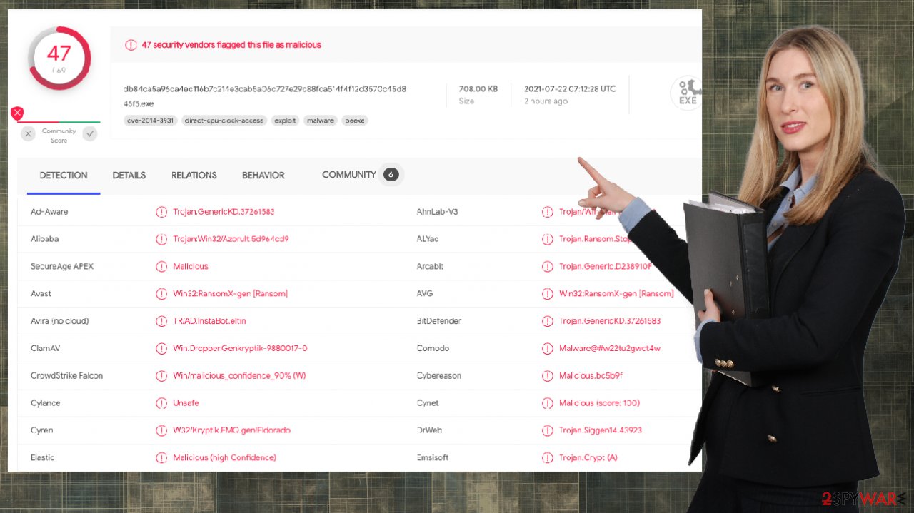Image resolution: width=914 pixels, height=513 pixels.
Task: Click the alert icon beside SecureAge APEX result
Action: tap(161, 266)
